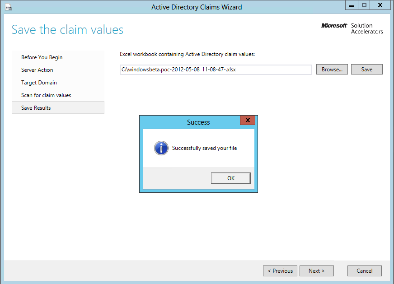
Task: Click the Browse... button
Action: [x=332, y=69]
